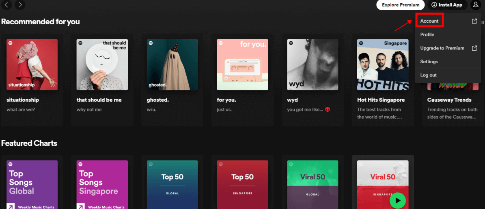This screenshot has width=485, height=209.
Task: Click 'why not me' description text
Action: click(89, 110)
